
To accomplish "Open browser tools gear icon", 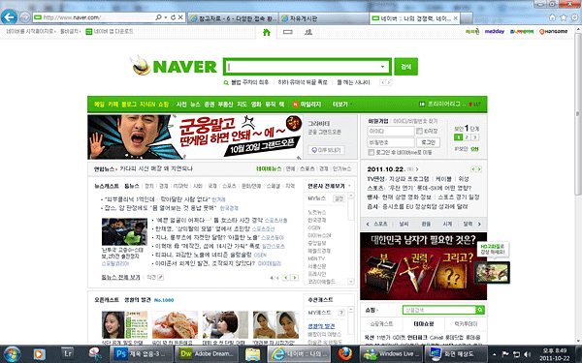I will [x=575, y=17].
